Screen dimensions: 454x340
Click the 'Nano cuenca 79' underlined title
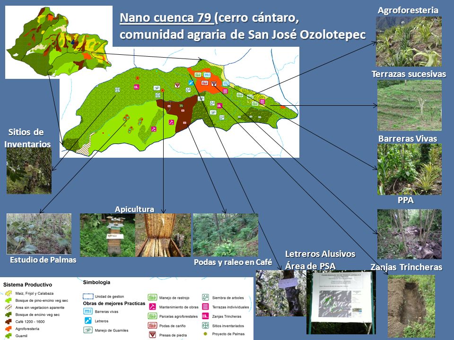pyautogui.click(x=166, y=17)
